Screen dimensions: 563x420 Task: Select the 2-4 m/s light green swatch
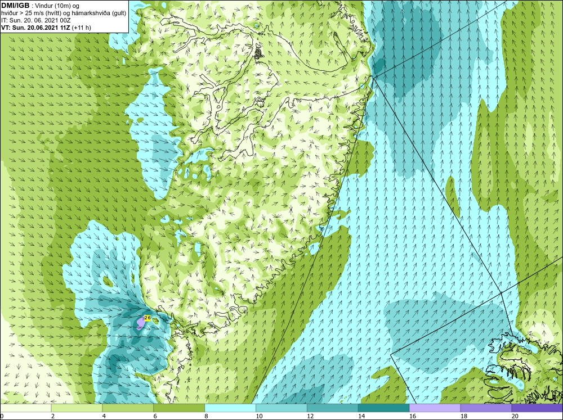77,408
